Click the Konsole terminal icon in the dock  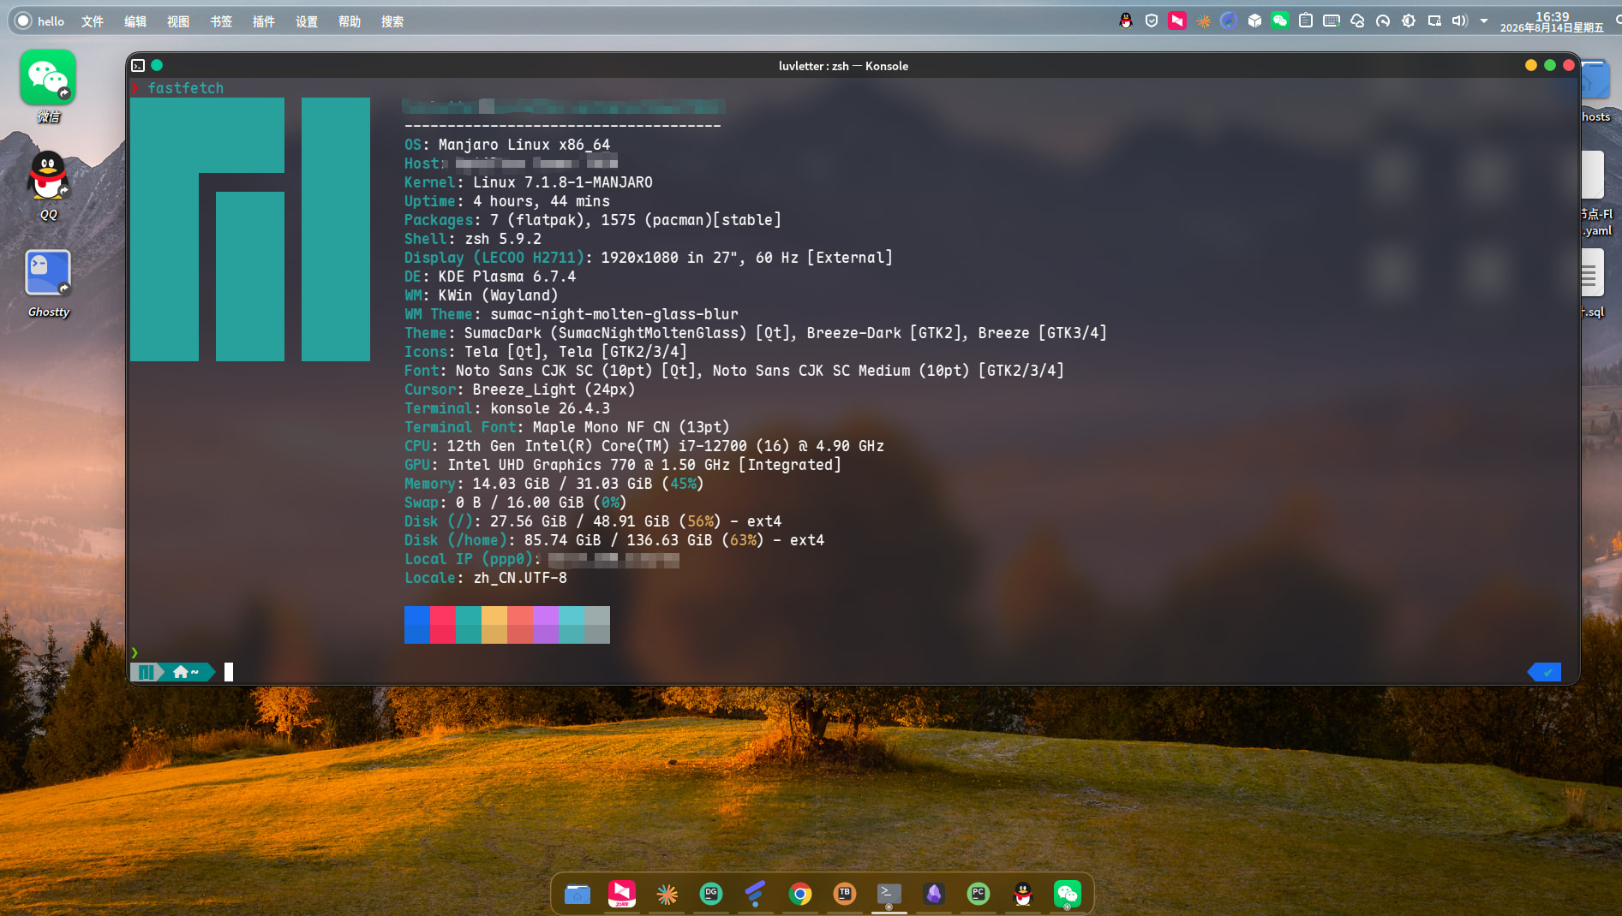(889, 894)
